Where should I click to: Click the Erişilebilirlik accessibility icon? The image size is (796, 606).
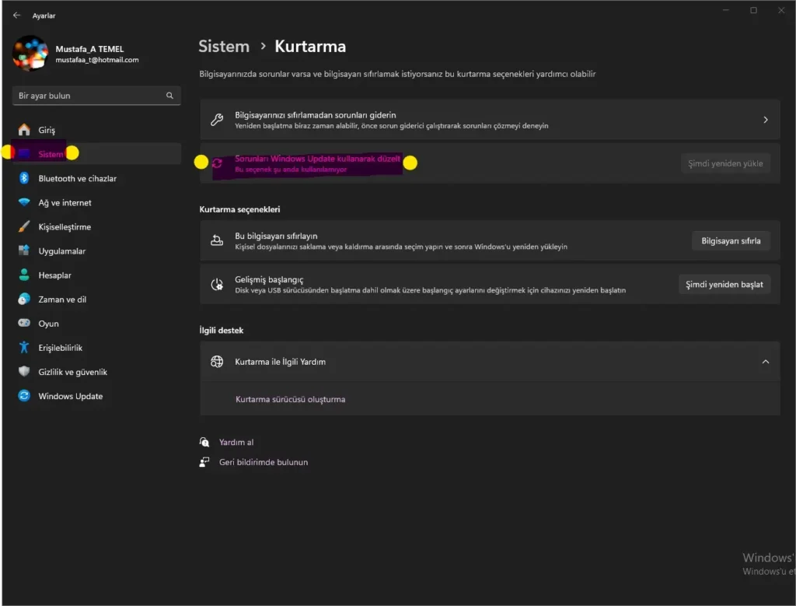[x=24, y=347]
